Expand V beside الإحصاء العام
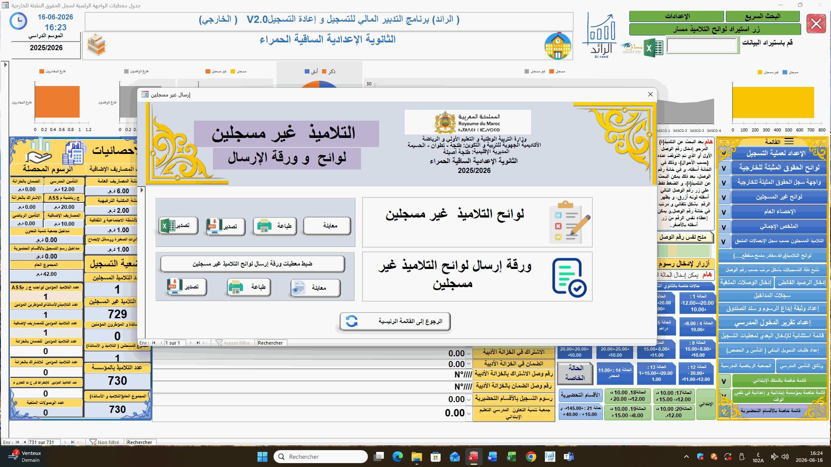The image size is (831, 467). [724, 212]
